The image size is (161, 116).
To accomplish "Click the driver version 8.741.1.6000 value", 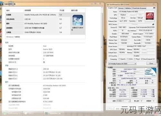I will [48, 102].
